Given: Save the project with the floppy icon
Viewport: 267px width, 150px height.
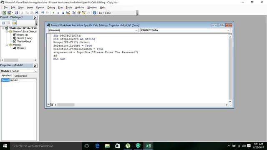Looking at the screenshot, I should point(16,13).
